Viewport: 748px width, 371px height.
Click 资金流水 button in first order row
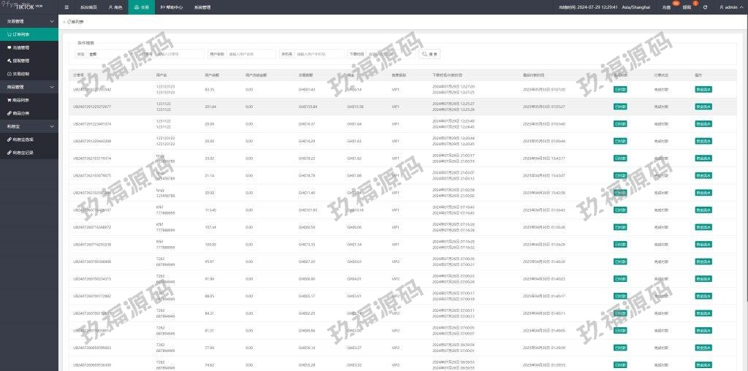703,89
